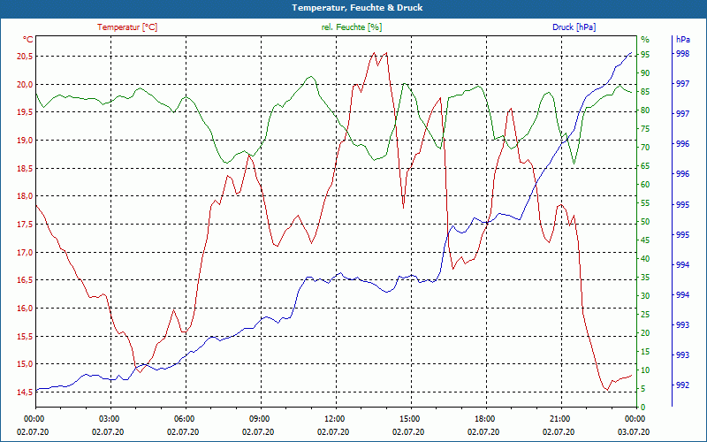
Task: Click the '19,5' temperature axis value
Action: coord(25,112)
